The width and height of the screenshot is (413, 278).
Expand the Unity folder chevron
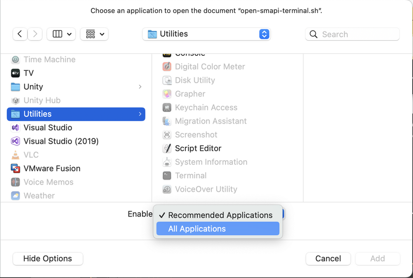pos(140,87)
